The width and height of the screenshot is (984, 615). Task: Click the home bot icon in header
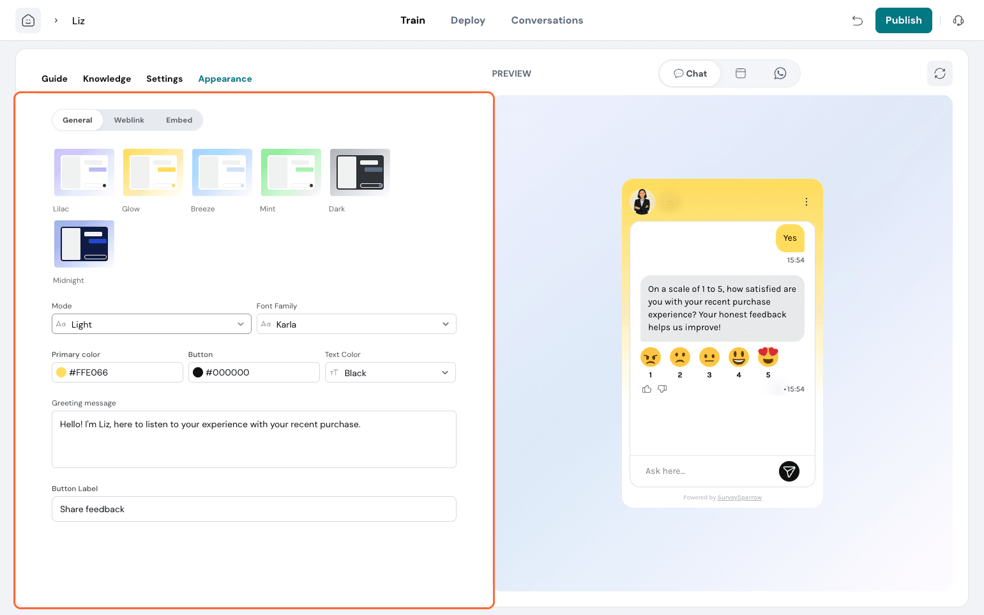[28, 20]
